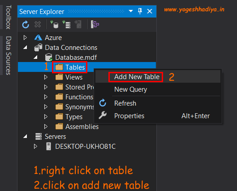The height and width of the screenshot is (191, 237).
Task: Click the Connect to Database icon
Action: [x=54, y=24]
